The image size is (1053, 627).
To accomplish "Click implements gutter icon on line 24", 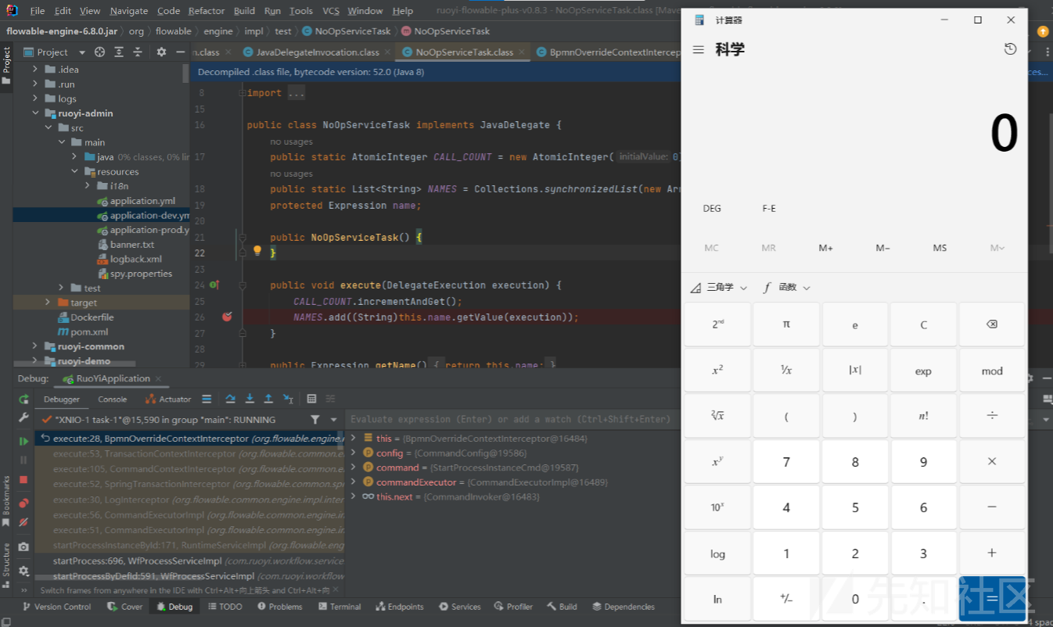I will [x=214, y=285].
